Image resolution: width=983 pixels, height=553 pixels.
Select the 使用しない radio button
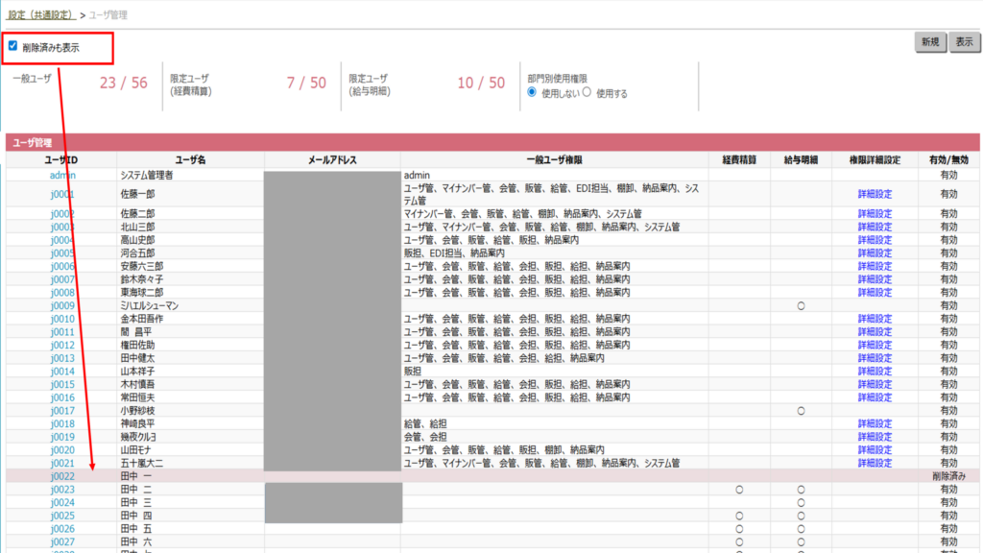[x=532, y=93]
